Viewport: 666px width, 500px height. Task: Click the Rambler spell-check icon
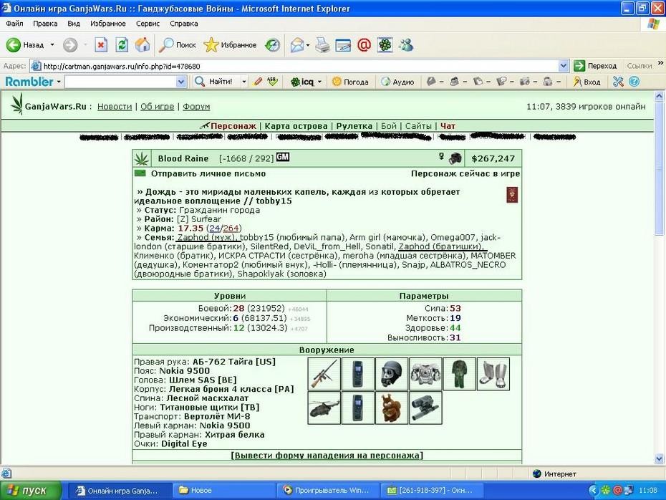pyautogui.click(x=272, y=82)
